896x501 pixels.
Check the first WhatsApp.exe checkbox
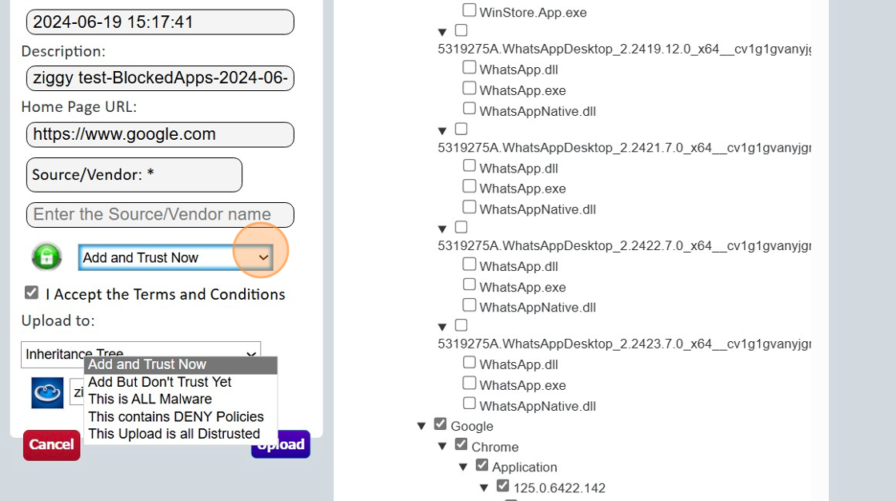click(468, 87)
